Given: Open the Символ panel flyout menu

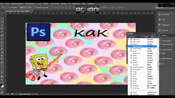Looking at the screenshot, I should pyautogui.click(x=156, y=34).
